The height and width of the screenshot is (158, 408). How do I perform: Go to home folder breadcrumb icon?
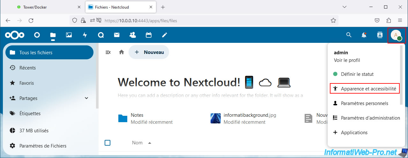click(121, 52)
